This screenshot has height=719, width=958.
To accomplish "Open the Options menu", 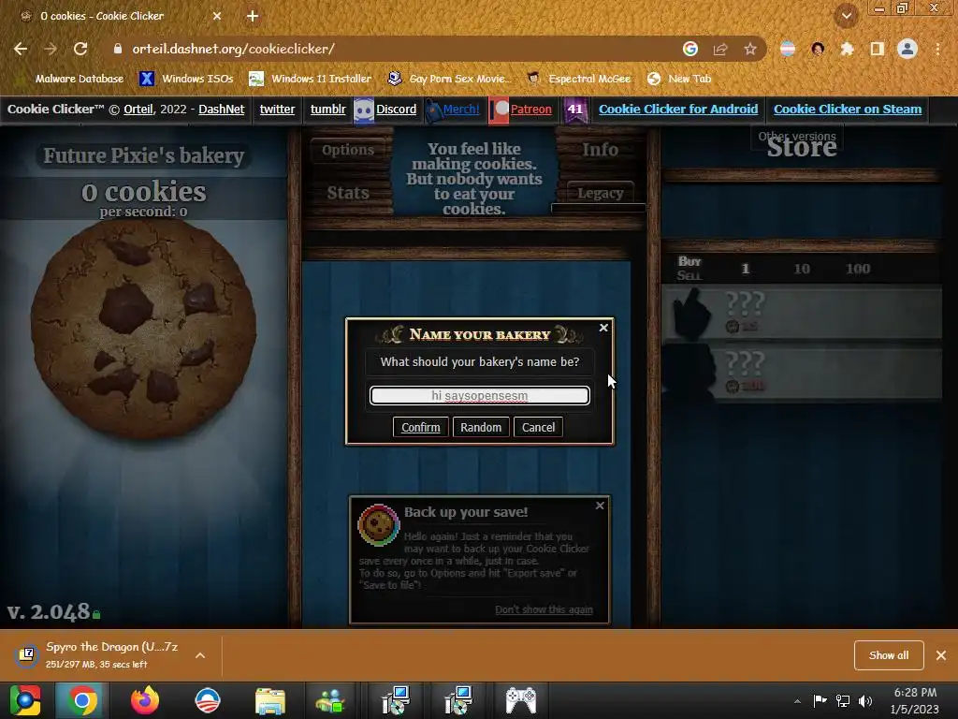I will point(348,150).
